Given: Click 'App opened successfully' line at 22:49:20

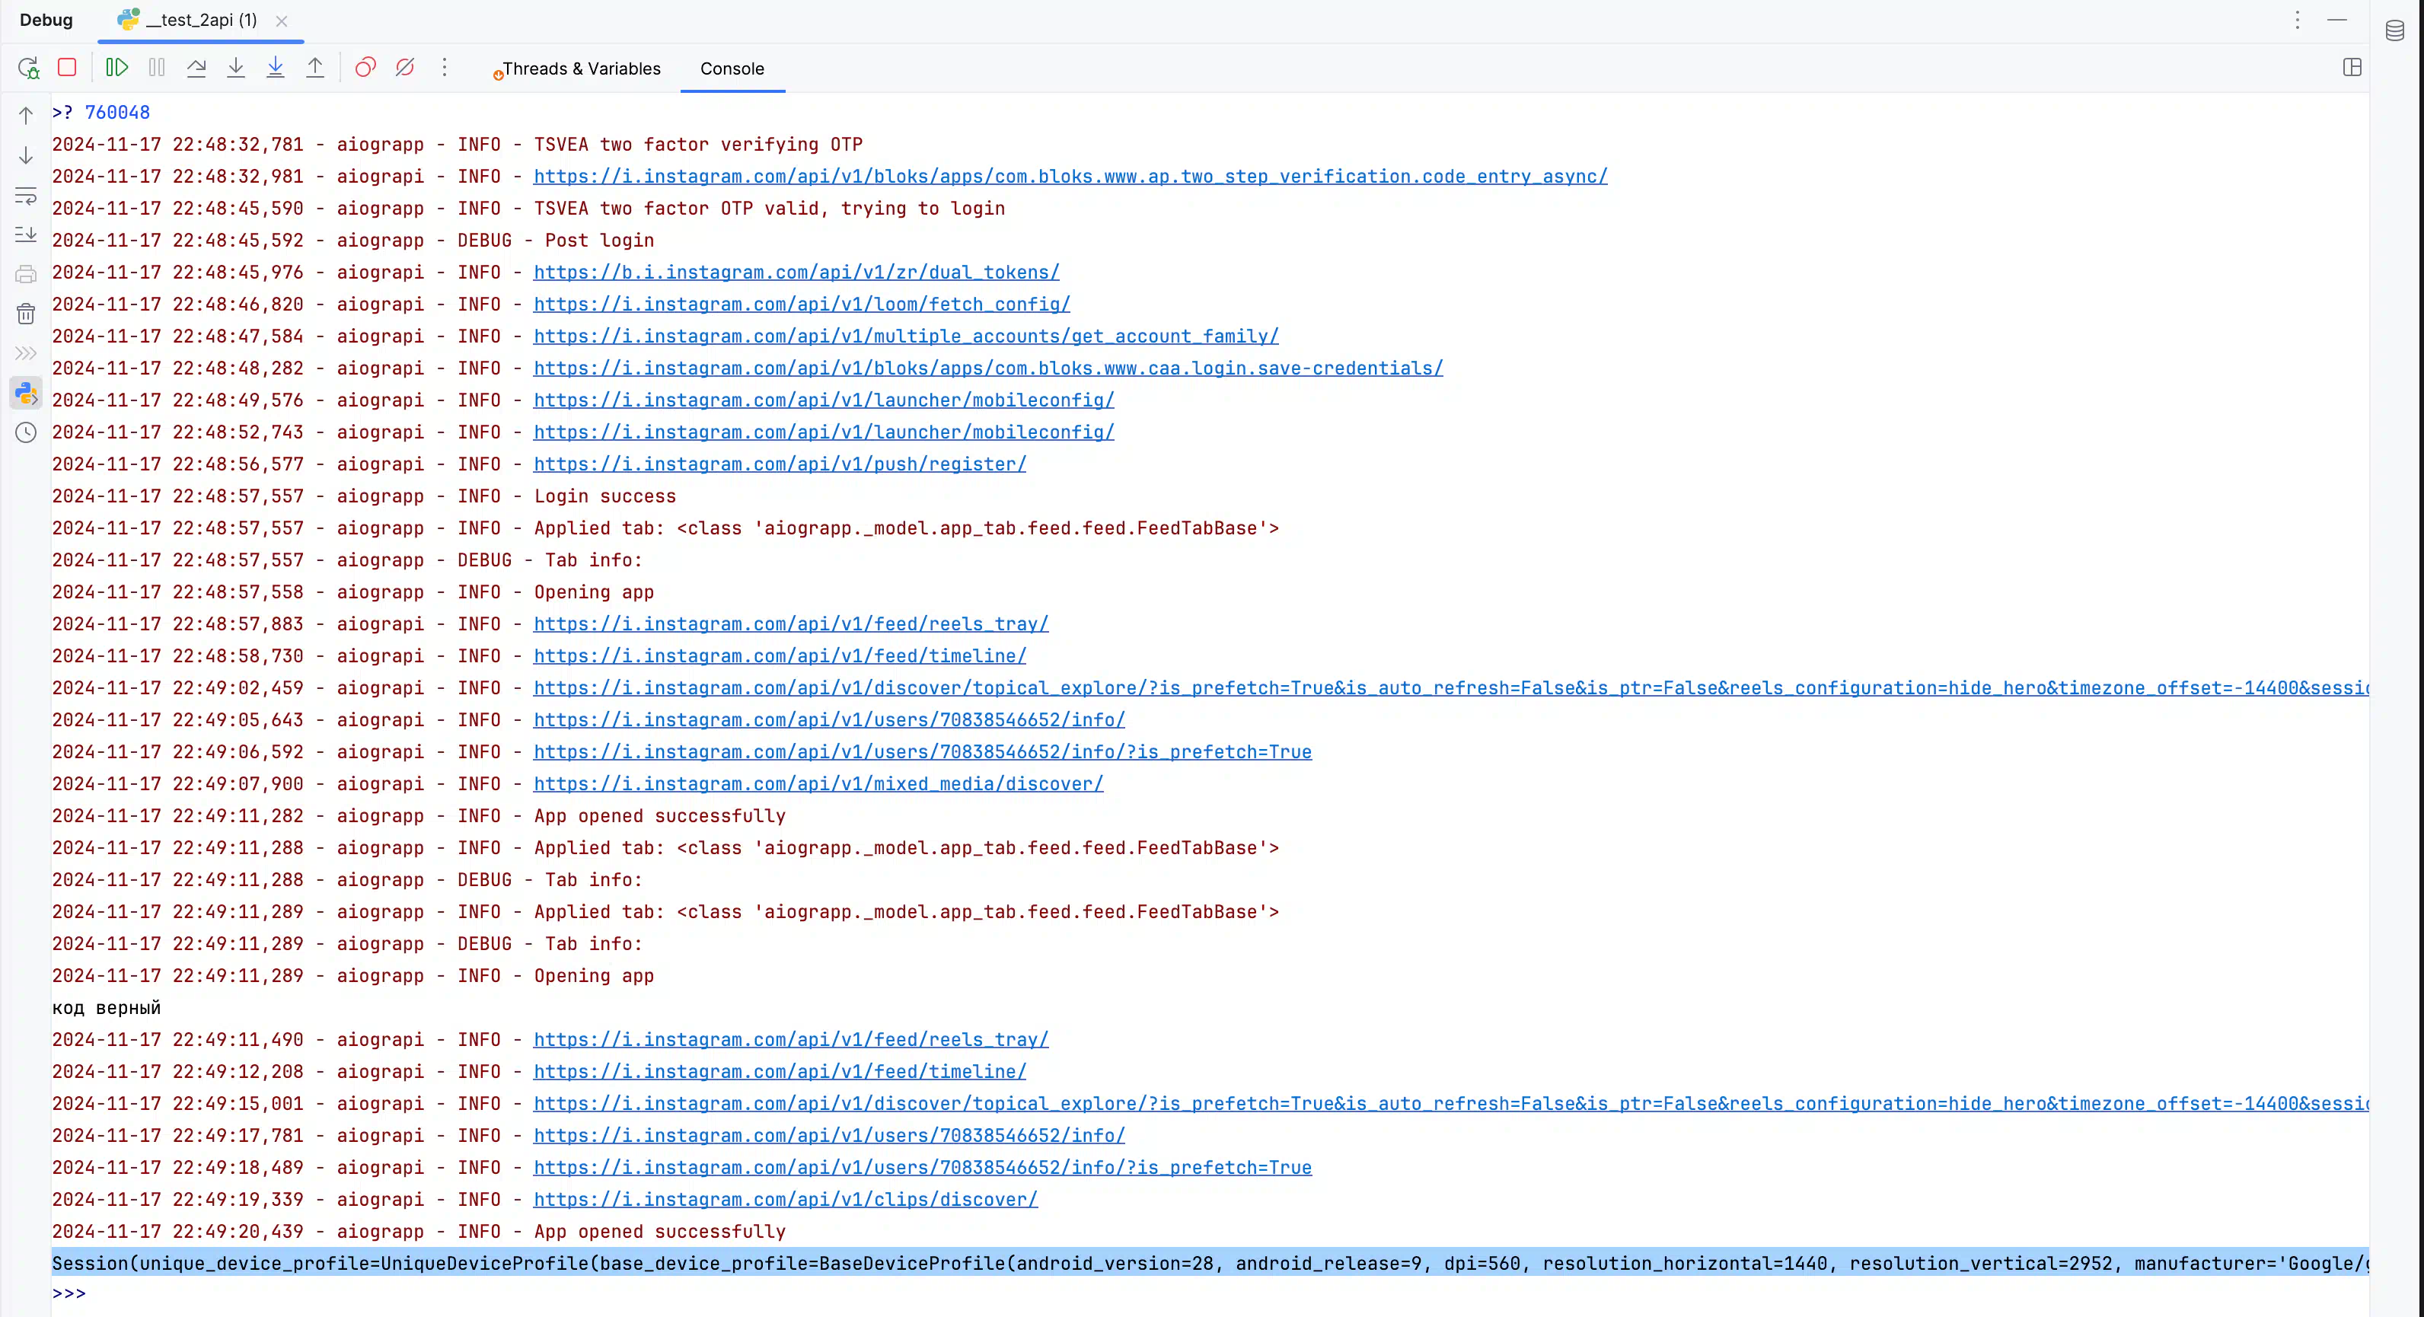Looking at the screenshot, I should [418, 1232].
